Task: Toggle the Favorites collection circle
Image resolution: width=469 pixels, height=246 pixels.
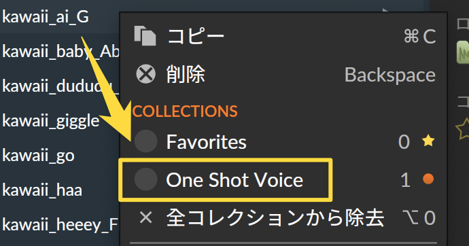Action: pos(145,141)
